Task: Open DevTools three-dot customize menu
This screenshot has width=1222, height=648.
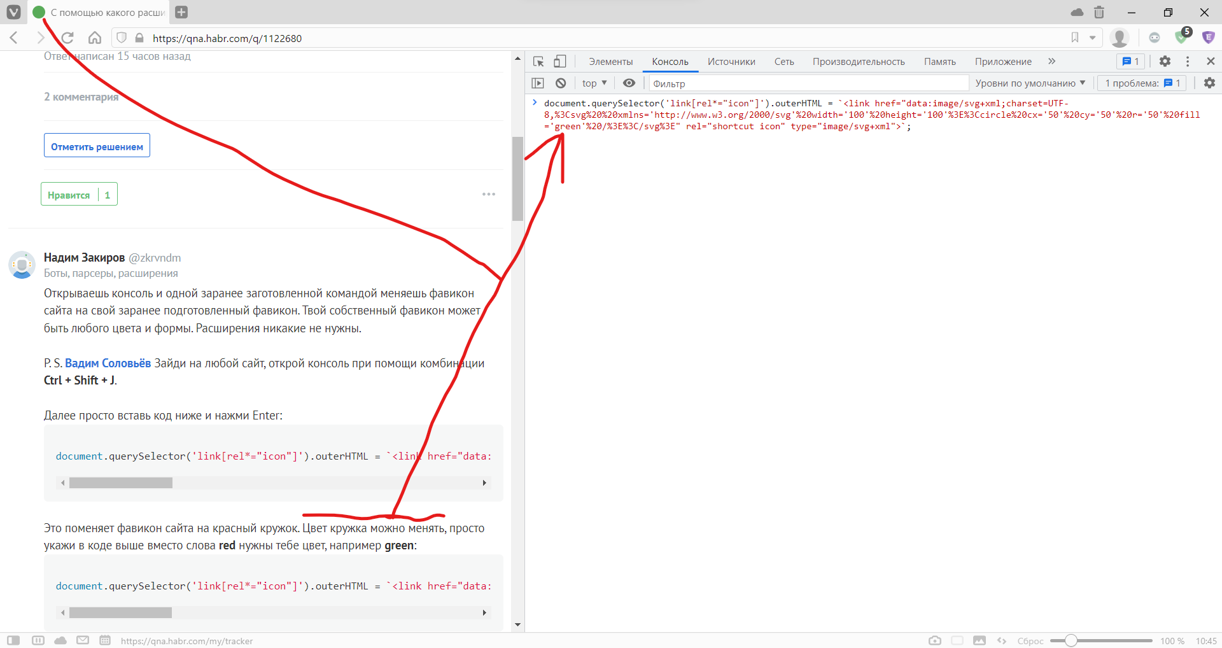Action: tap(1188, 61)
